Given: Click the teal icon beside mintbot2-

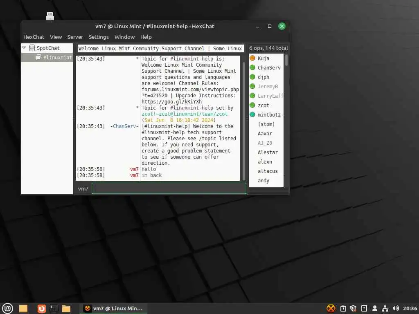Looking at the screenshot, I should [252, 114].
